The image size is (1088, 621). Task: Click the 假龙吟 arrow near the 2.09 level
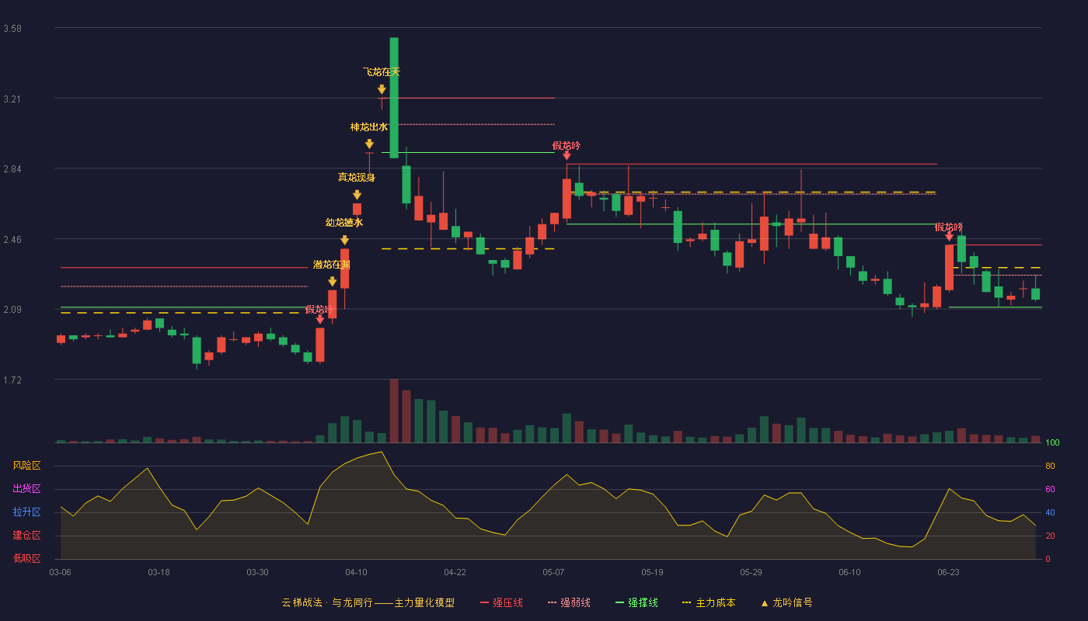(x=319, y=319)
